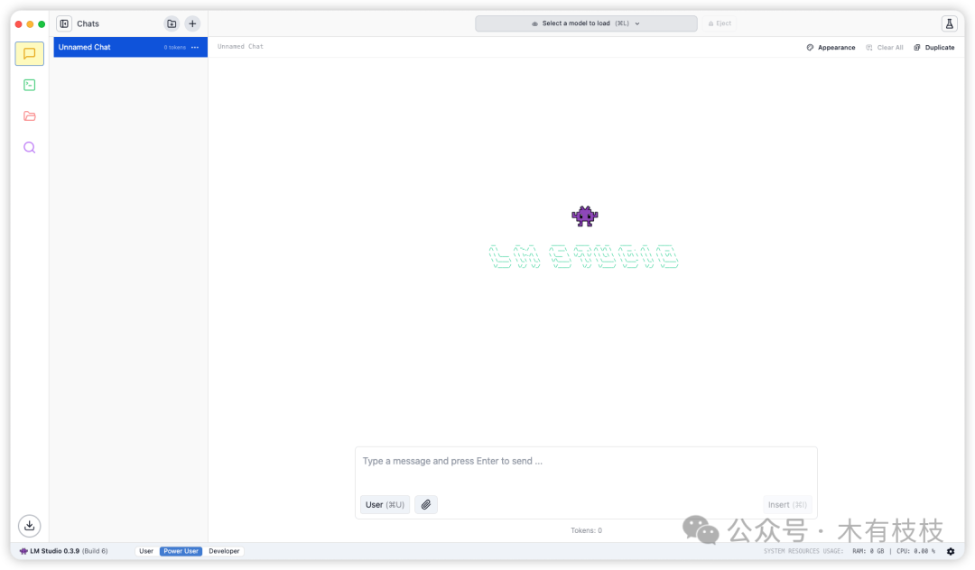Open the flask advanced configuration icon
This screenshot has height=570, width=975.
click(x=950, y=23)
